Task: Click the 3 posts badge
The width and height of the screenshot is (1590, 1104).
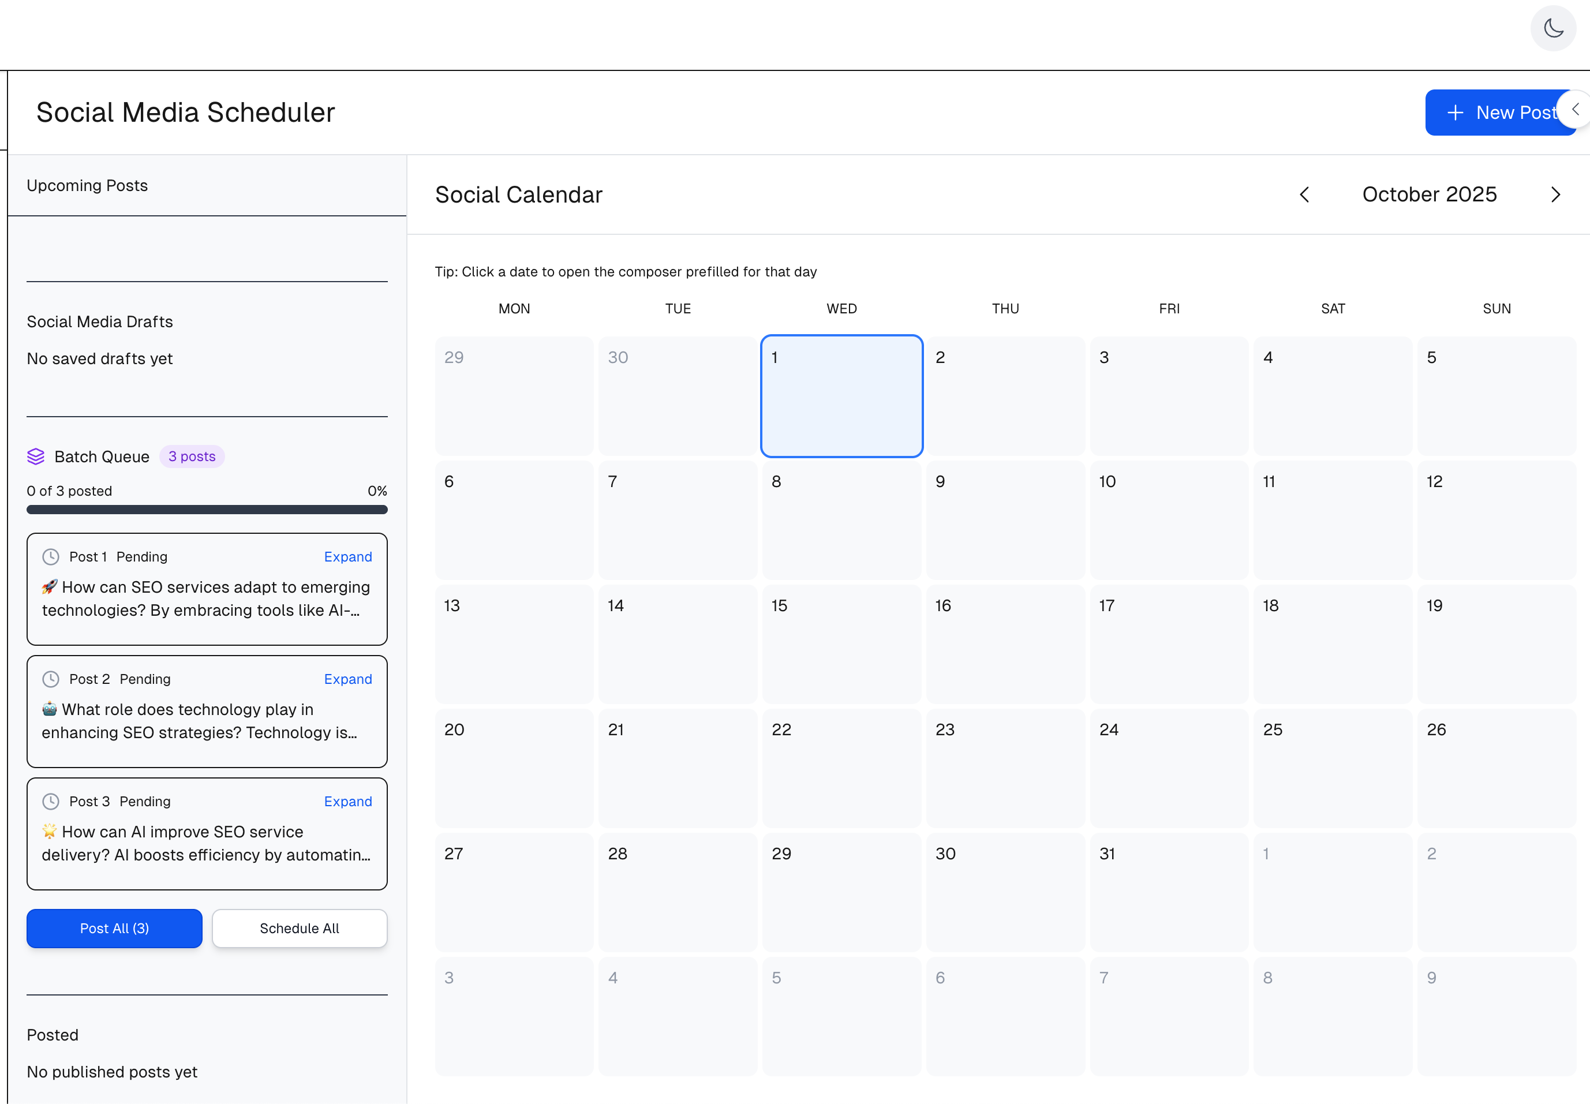Action: [192, 456]
